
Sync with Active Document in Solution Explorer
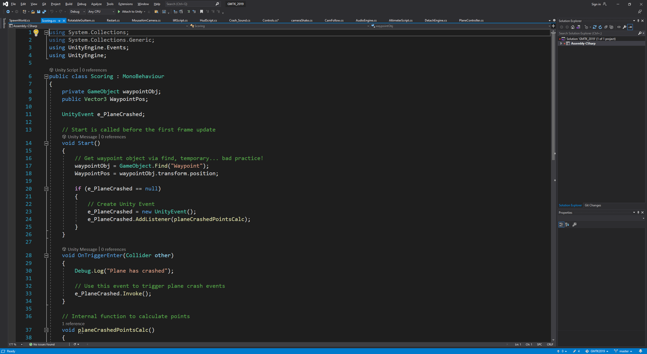pyautogui.click(x=594, y=27)
